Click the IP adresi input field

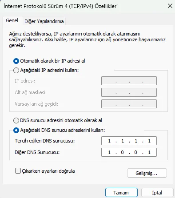click(x=129, y=81)
